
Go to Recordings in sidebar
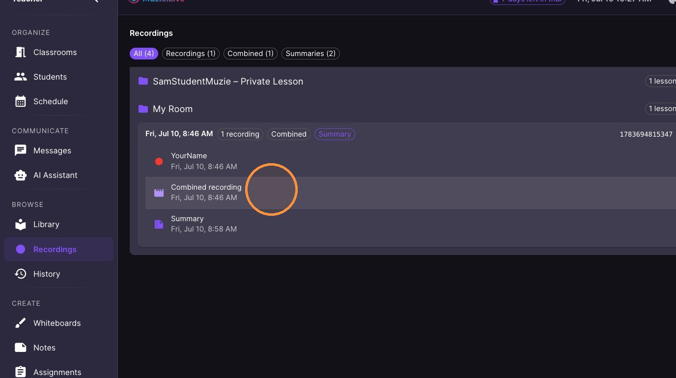58,249
